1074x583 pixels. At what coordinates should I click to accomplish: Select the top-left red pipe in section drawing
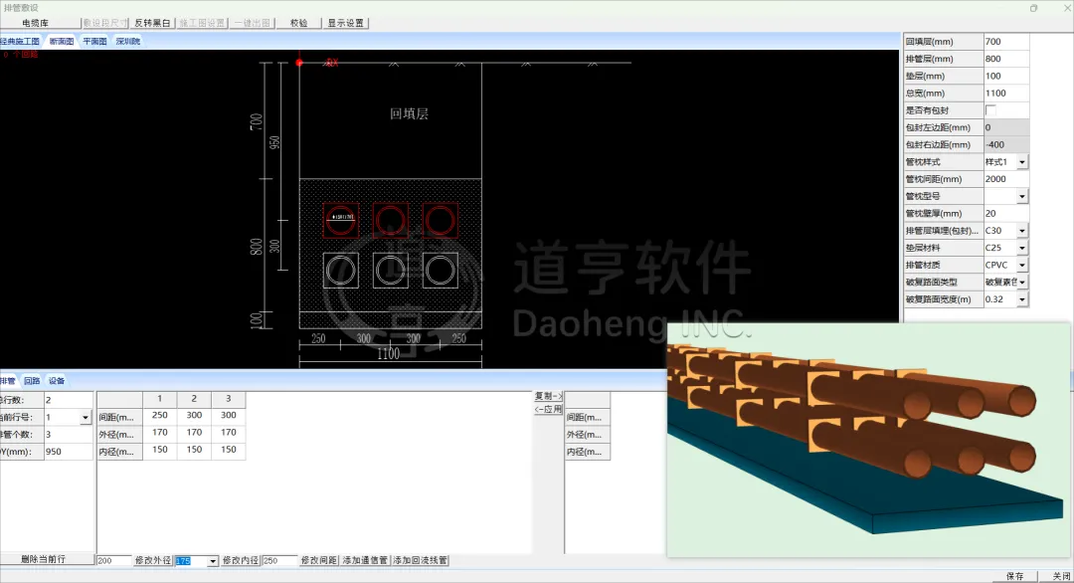[x=340, y=219]
